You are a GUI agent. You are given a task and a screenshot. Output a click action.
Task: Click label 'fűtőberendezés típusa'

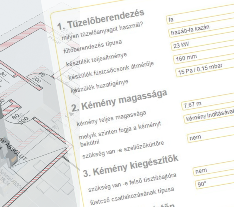click(x=93, y=46)
